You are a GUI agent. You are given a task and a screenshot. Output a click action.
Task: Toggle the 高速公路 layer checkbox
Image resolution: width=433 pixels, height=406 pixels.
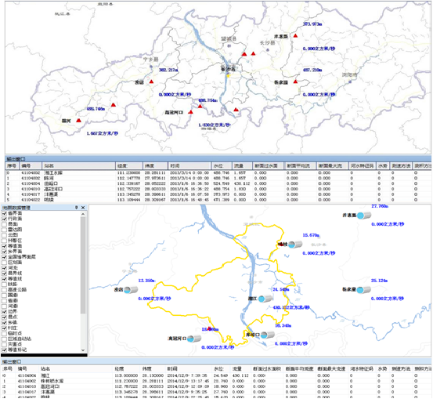coord(4,290)
